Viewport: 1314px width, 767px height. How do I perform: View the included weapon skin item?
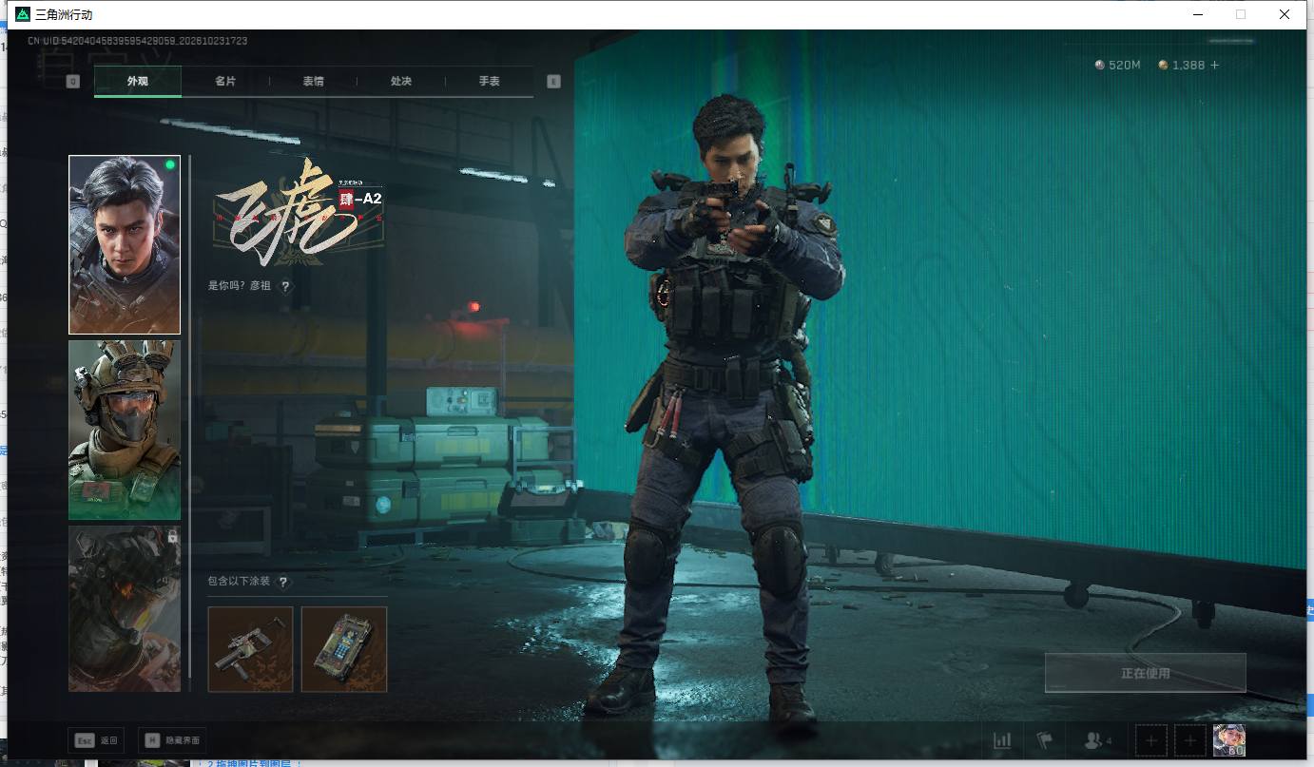pyautogui.click(x=250, y=649)
